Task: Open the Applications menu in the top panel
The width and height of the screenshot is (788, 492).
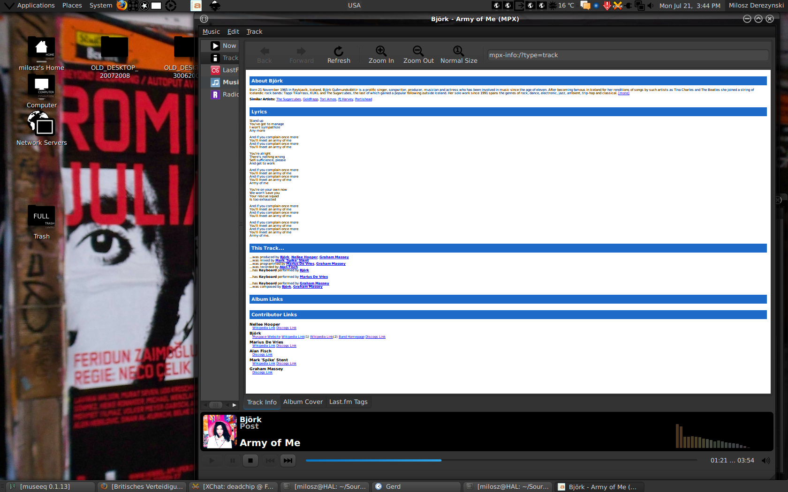Action: pyautogui.click(x=36, y=6)
